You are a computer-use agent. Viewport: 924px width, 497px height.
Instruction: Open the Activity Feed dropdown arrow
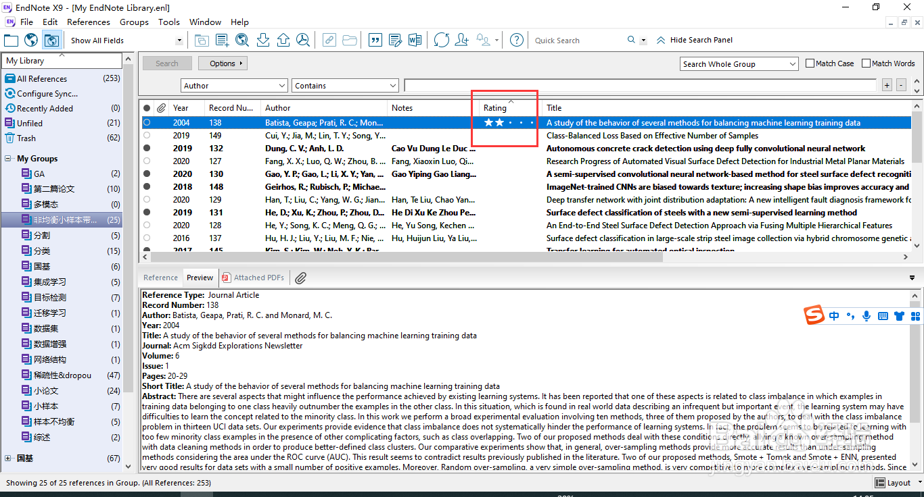496,41
